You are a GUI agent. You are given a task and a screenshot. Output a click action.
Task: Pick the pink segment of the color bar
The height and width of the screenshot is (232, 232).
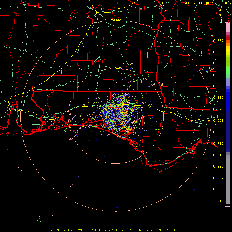click(228, 28)
